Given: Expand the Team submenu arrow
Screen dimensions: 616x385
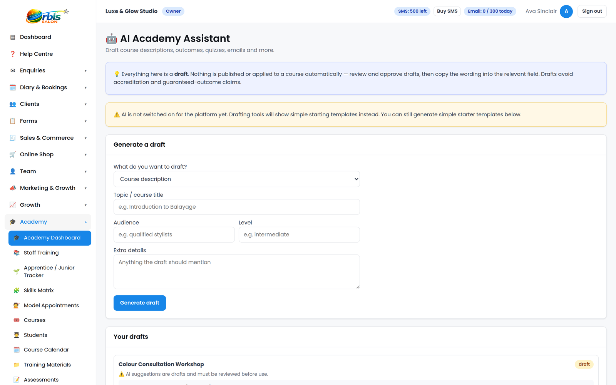Looking at the screenshot, I should click(x=85, y=172).
